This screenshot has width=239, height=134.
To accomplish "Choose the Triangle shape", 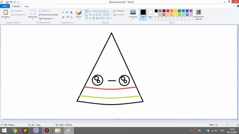I will (x=108, y=11).
